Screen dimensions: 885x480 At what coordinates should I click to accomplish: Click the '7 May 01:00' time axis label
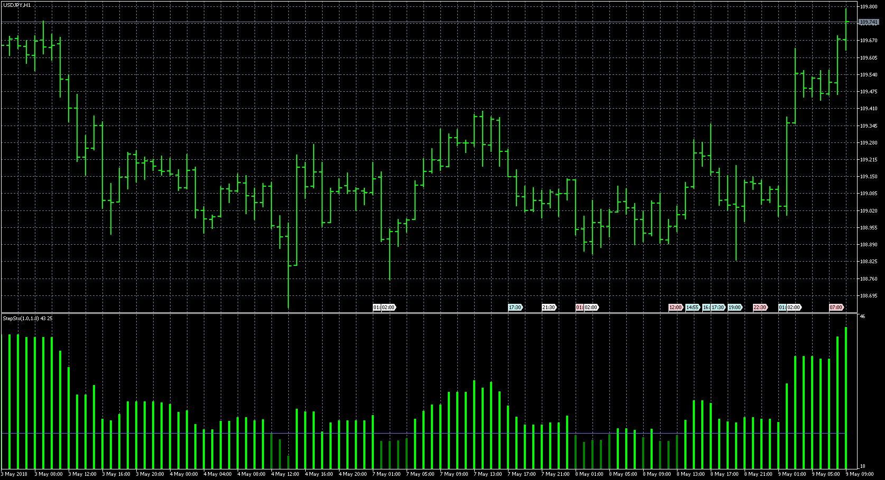click(x=387, y=474)
